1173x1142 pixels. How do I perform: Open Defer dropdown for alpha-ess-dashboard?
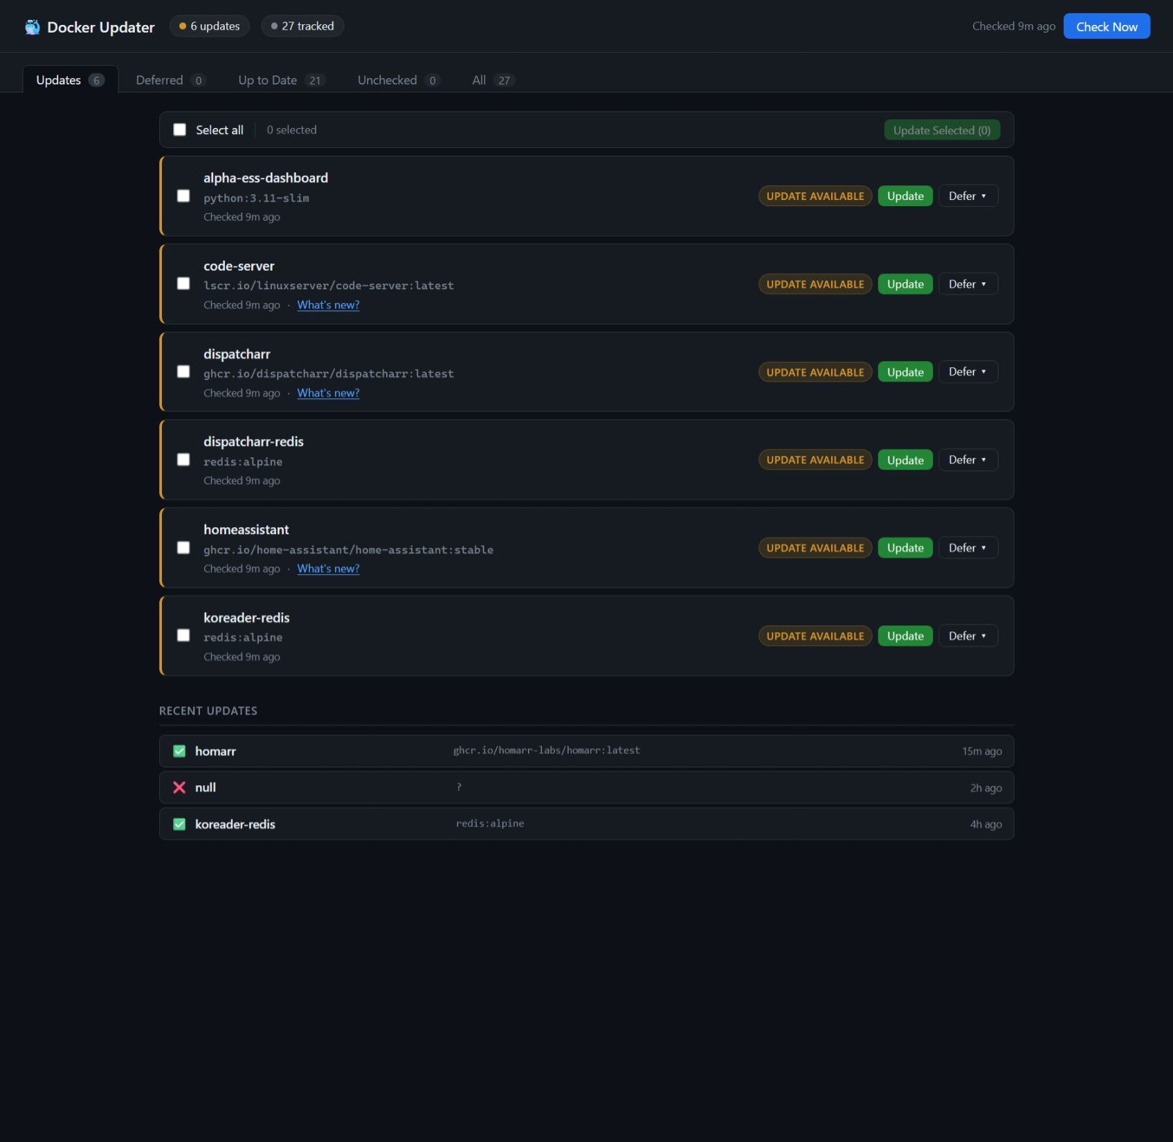968,196
